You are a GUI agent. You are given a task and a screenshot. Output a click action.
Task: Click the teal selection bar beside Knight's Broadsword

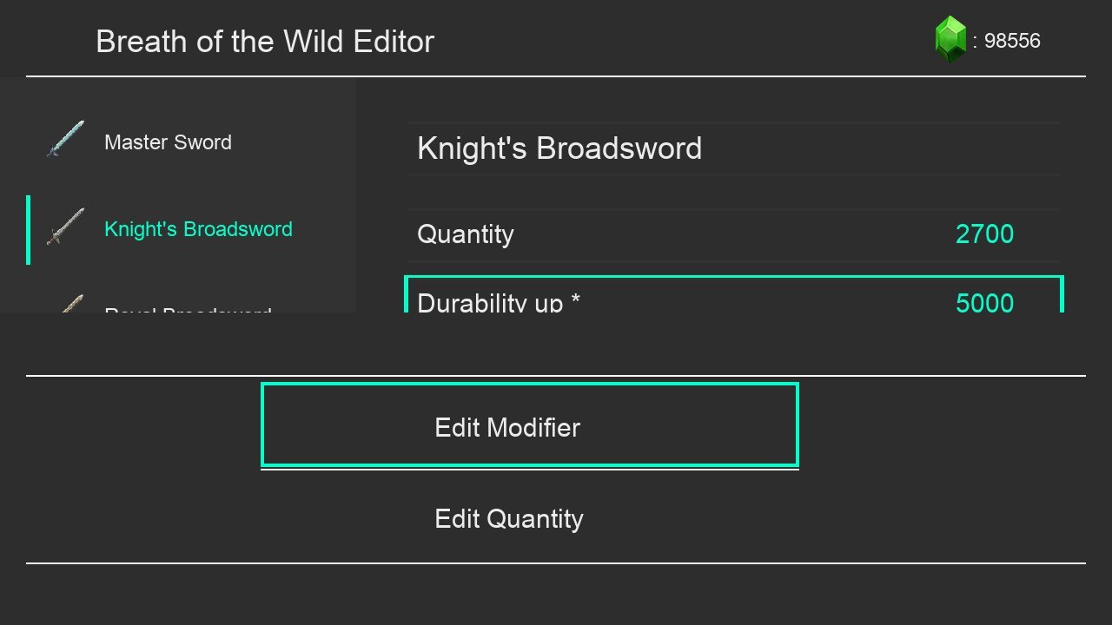tap(28, 229)
